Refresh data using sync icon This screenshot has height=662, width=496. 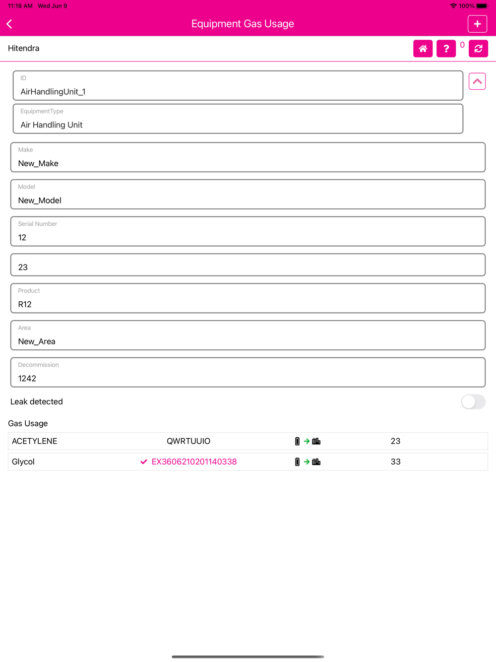pos(478,49)
